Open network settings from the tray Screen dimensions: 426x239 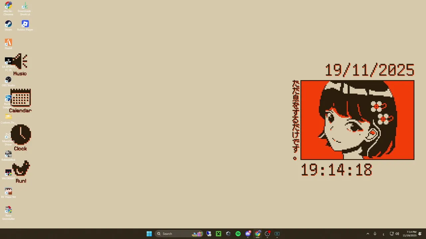pyautogui.click(x=392, y=234)
